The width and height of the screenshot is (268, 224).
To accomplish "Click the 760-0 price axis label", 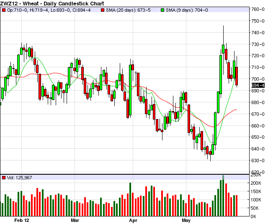I will coord(258,9).
